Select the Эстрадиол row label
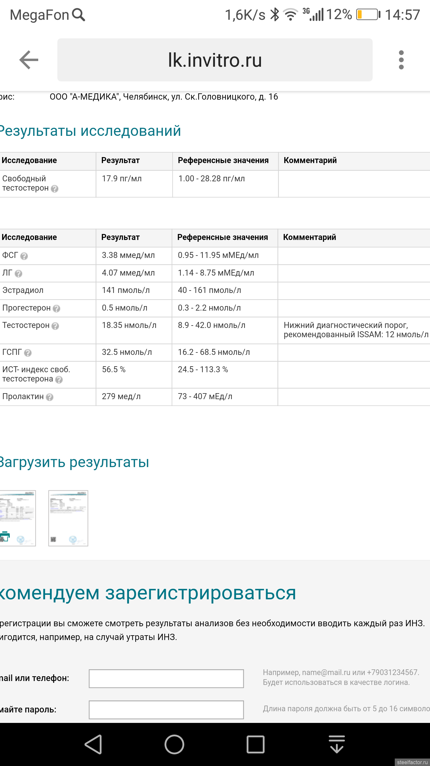Screen dimensions: 430x766 [23, 290]
